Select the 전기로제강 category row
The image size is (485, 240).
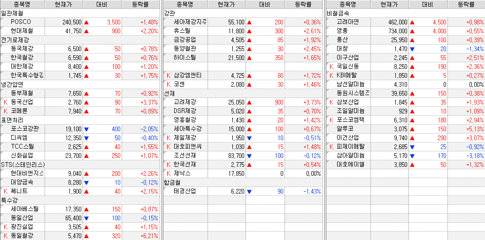click(80, 40)
